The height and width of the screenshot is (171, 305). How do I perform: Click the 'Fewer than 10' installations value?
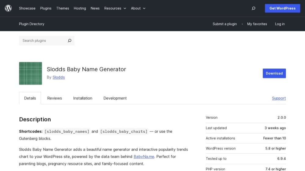(x=274, y=138)
